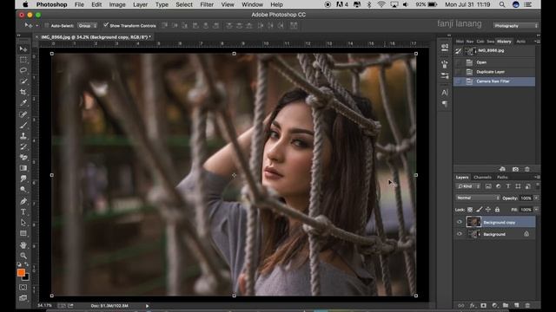Open the Opacity slider dropdown arrow
Screen dimensions: 556x312
537,198
